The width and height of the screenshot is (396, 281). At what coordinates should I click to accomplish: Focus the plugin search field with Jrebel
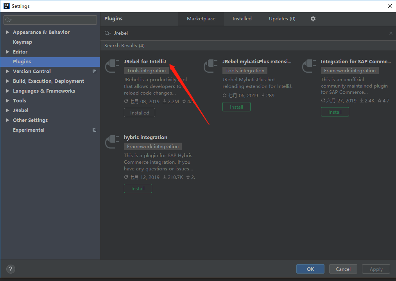[248, 33]
